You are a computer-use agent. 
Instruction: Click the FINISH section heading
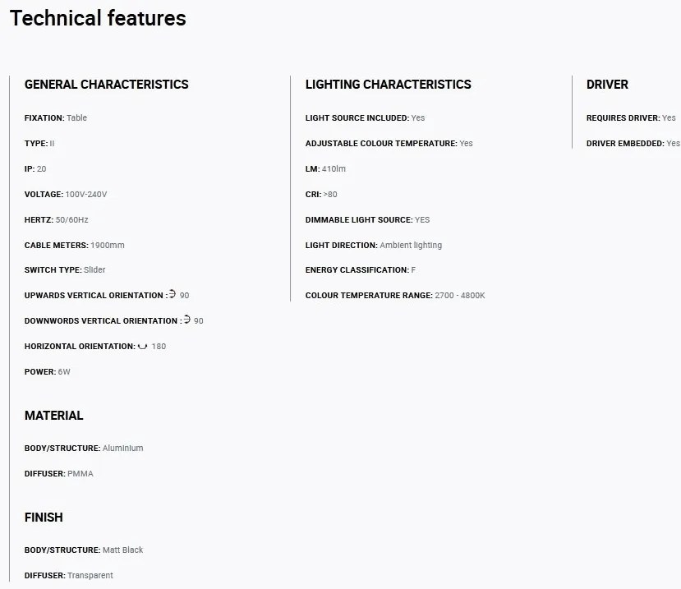[x=44, y=518]
